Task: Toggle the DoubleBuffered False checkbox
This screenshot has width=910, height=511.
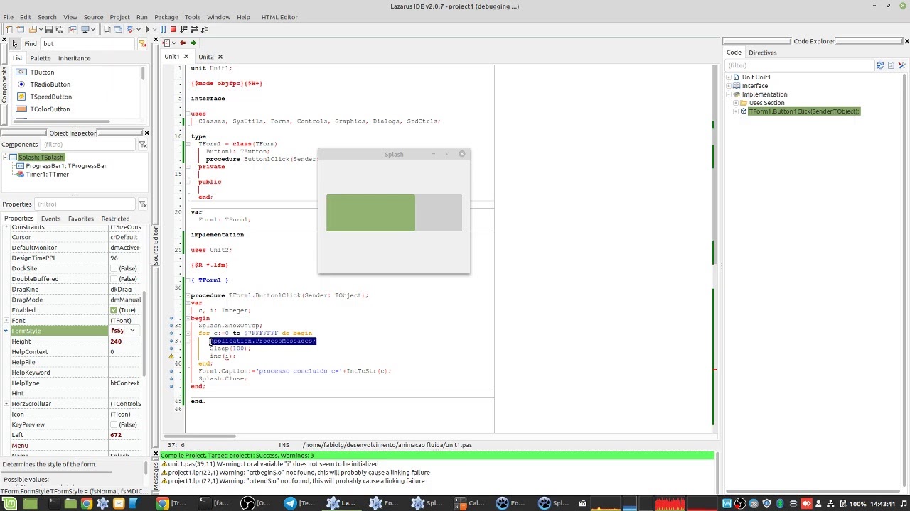Action: [114, 279]
